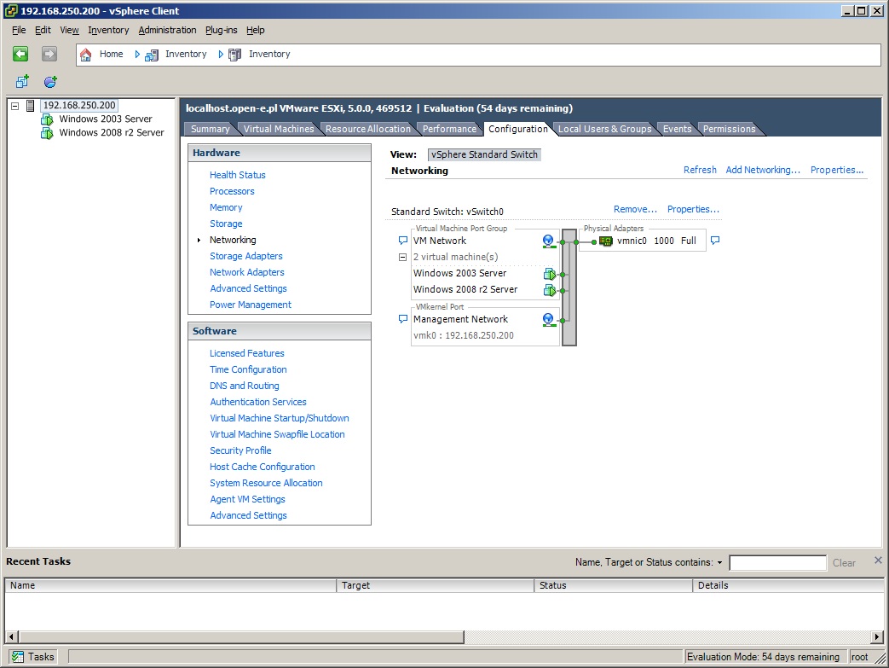Open Agent VM Settings under Software
The image size is (889, 668).
pyautogui.click(x=248, y=499)
